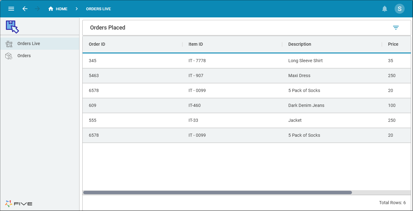The height and width of the screenshot is (211, 413).
Task: Sort by Description column header
Action: [x=300, y=44]
